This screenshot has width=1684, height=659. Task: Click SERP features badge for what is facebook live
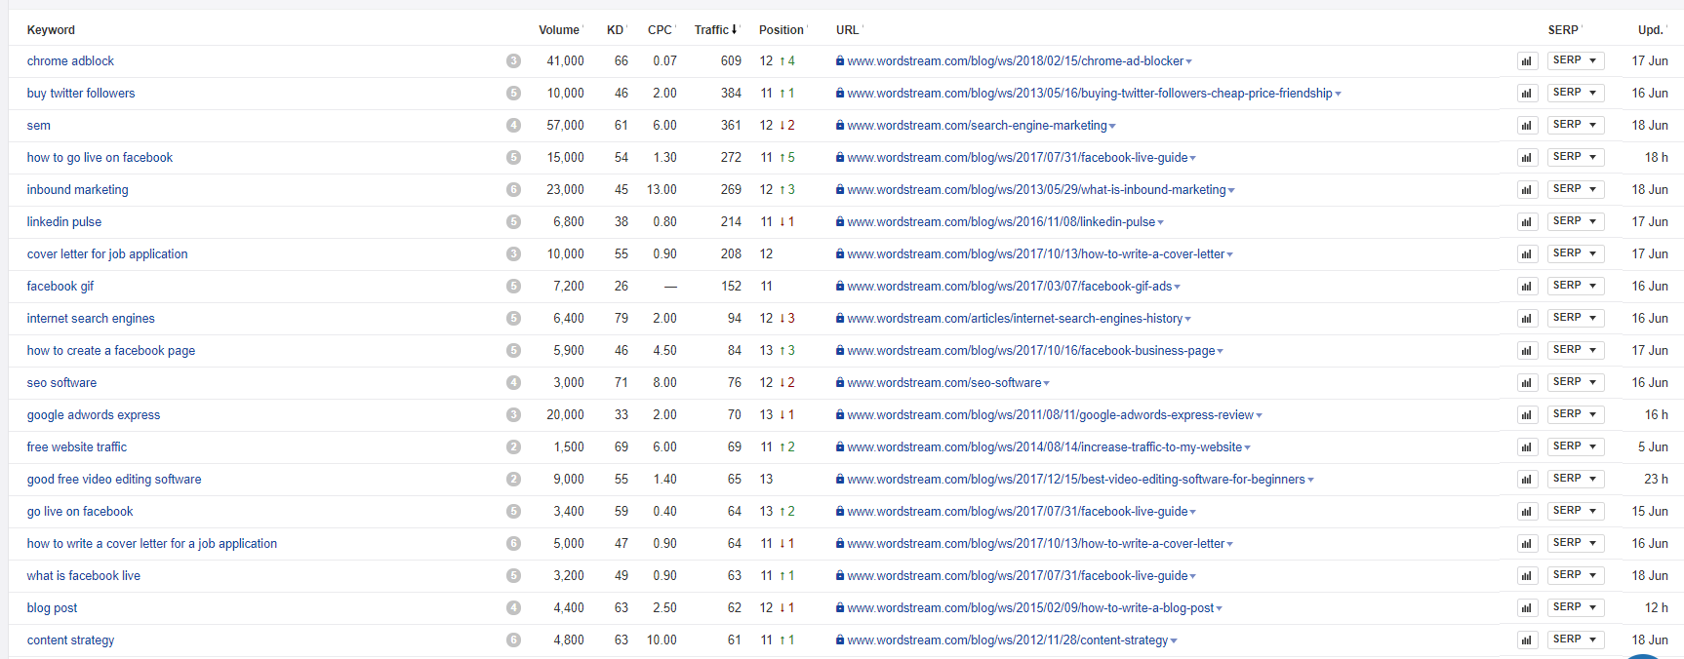point(513,575)
